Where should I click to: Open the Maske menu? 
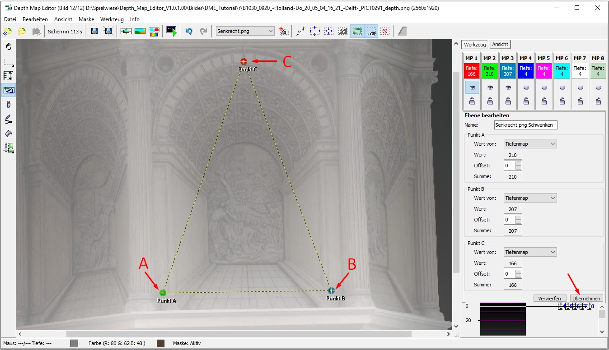point(86,19)
